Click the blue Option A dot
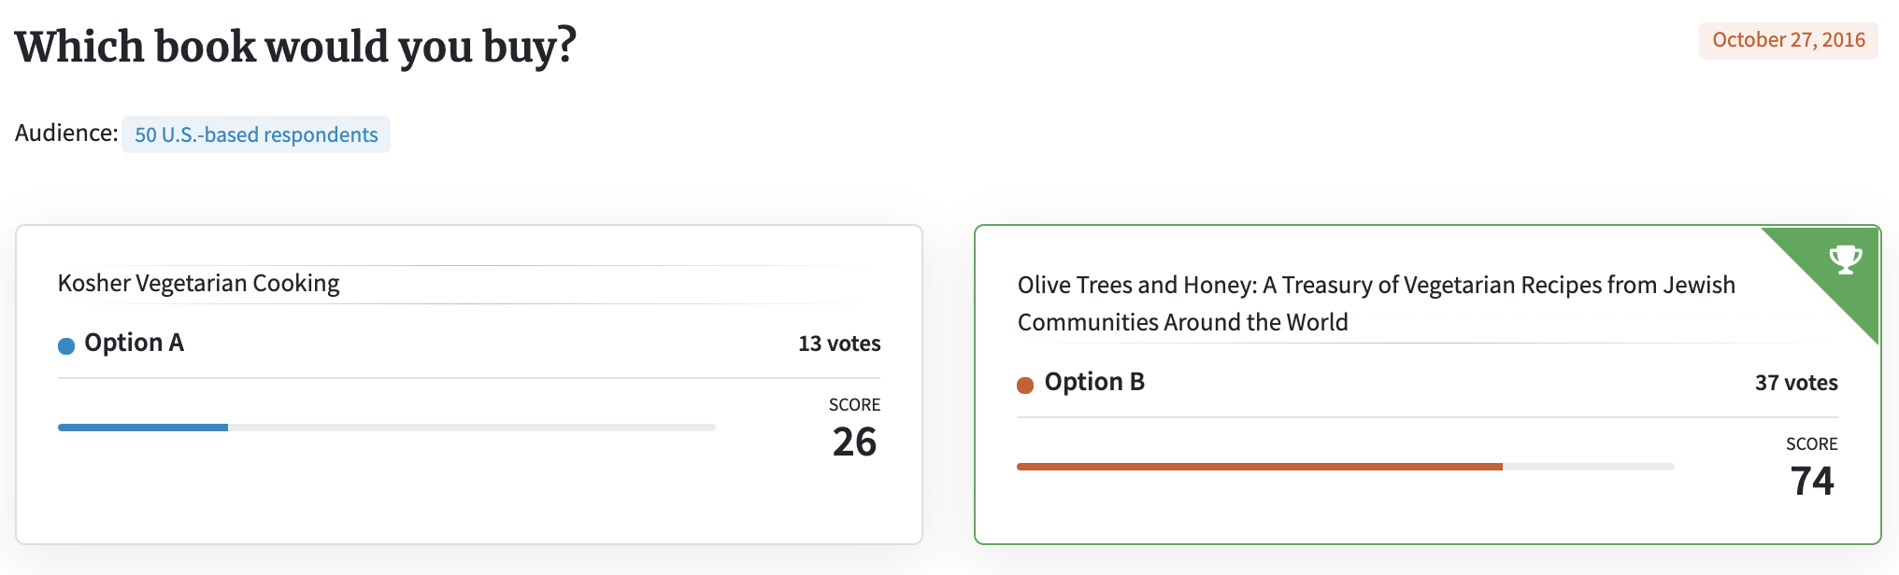 point(66,346)
